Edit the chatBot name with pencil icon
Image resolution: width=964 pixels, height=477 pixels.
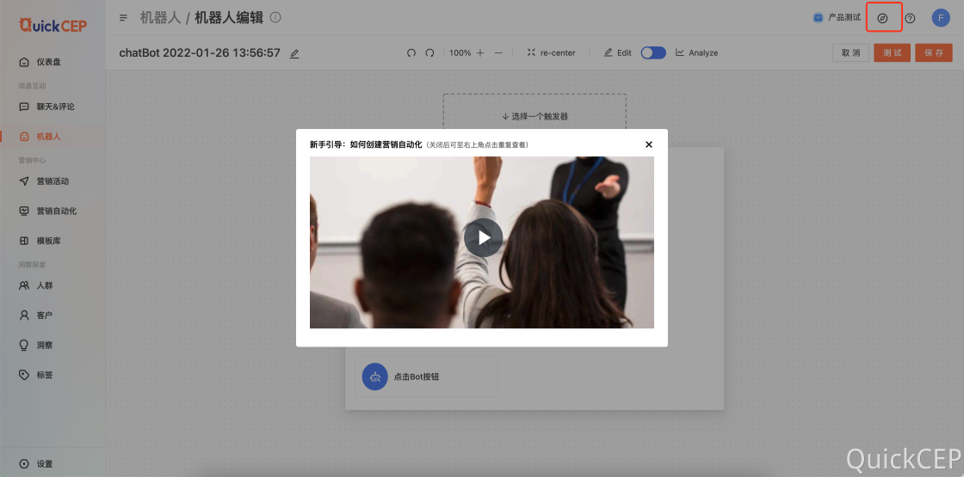pyautogui.click(x=294, y=54)
